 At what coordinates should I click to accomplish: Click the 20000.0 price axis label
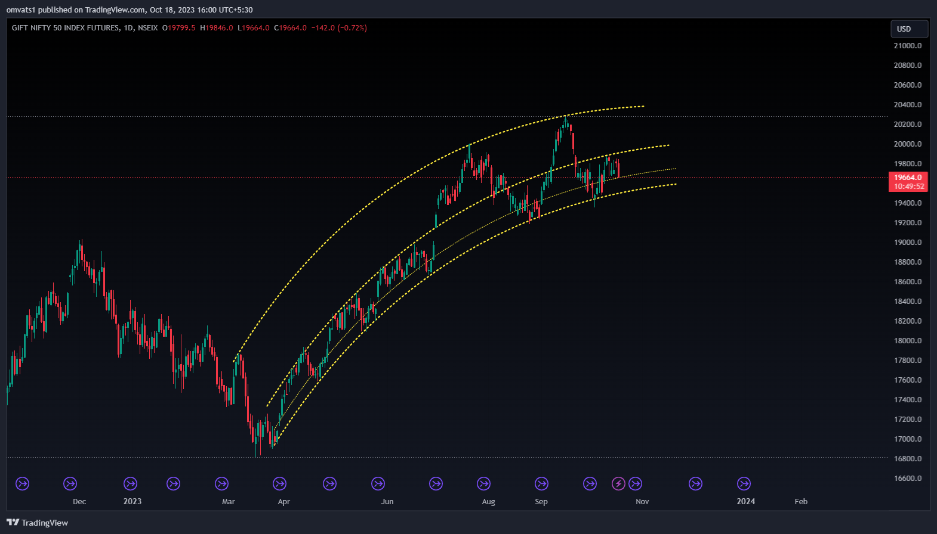point(908,144)
